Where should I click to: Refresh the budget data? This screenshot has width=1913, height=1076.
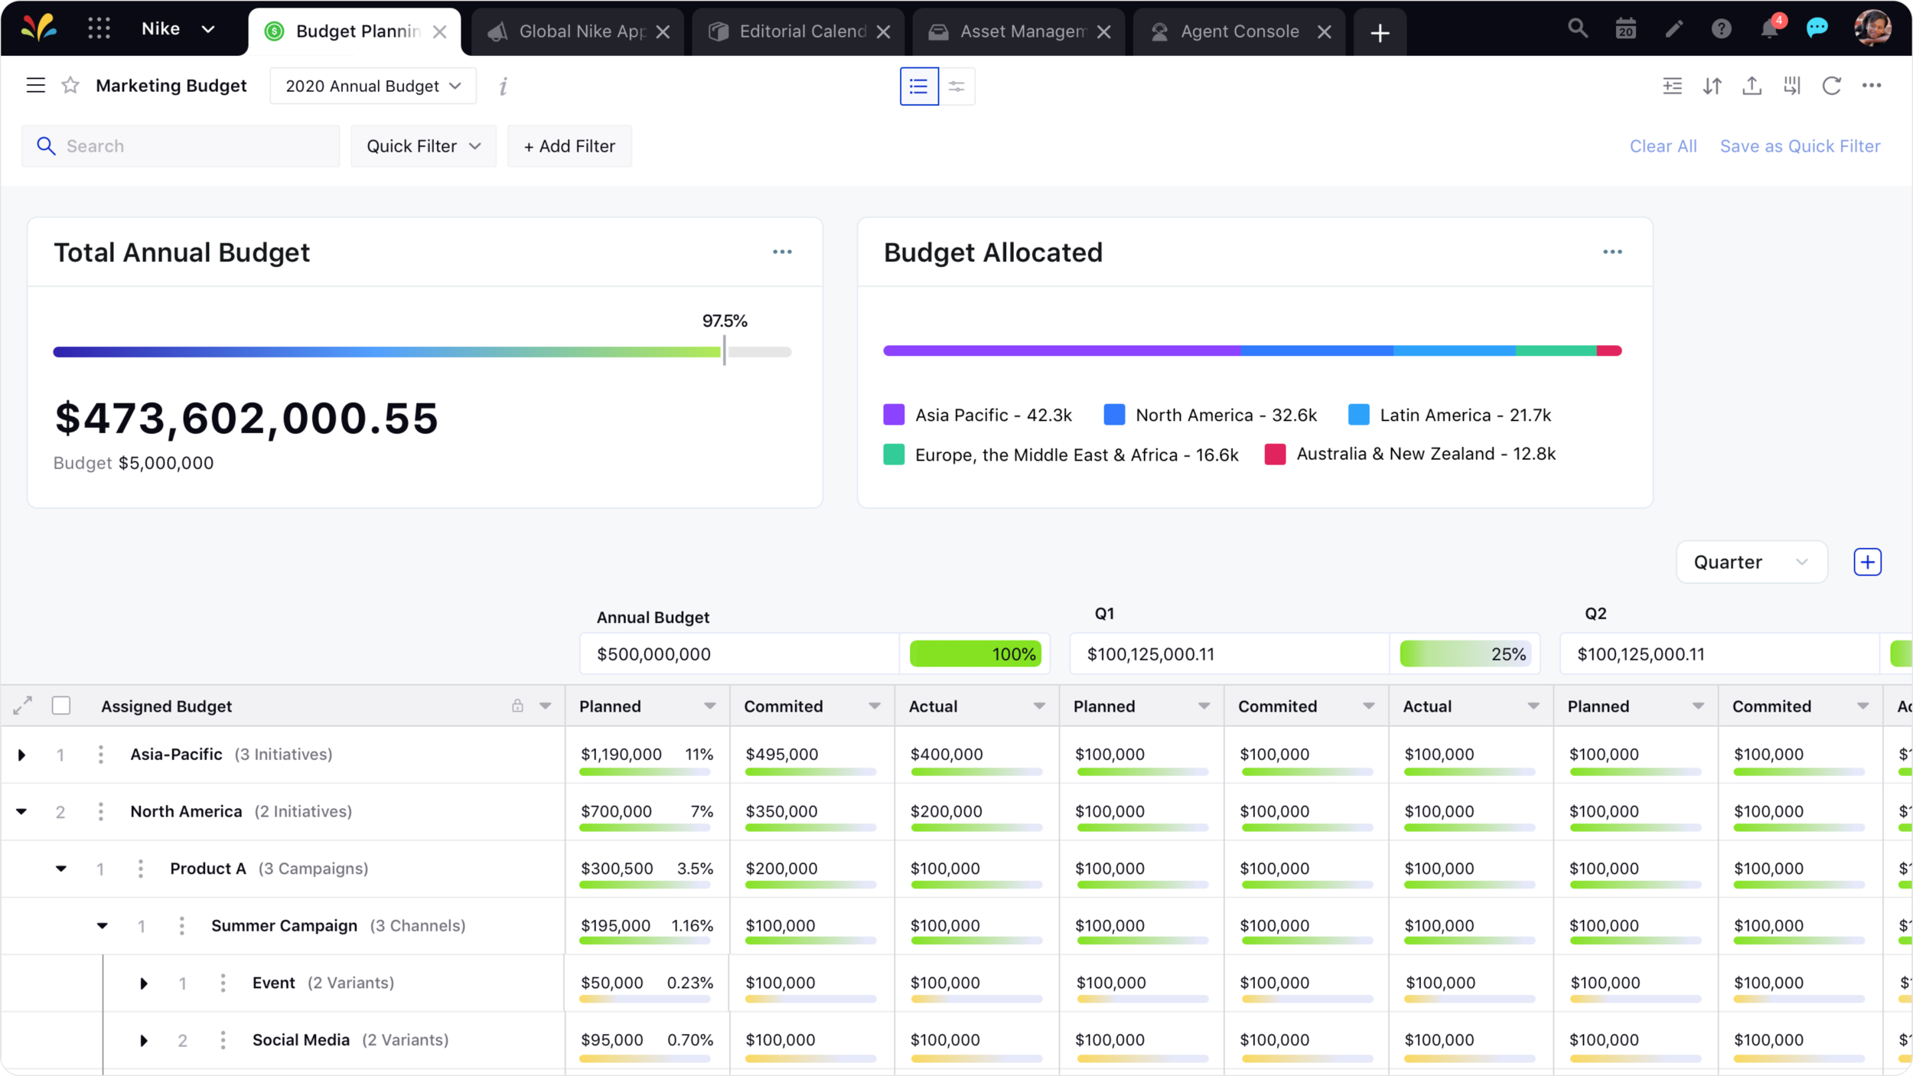tap(1831, 86)
